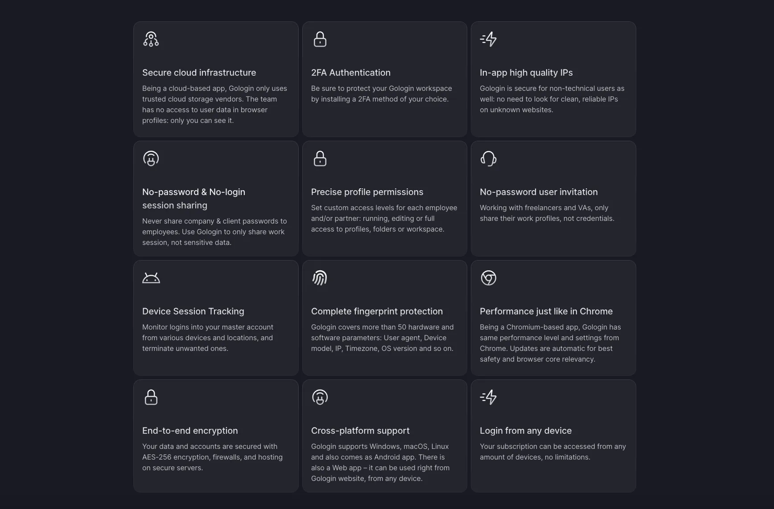774x509 pixels.
Task: Click the icon above No-password & No-login session sharing
Action: coord(151,159)
